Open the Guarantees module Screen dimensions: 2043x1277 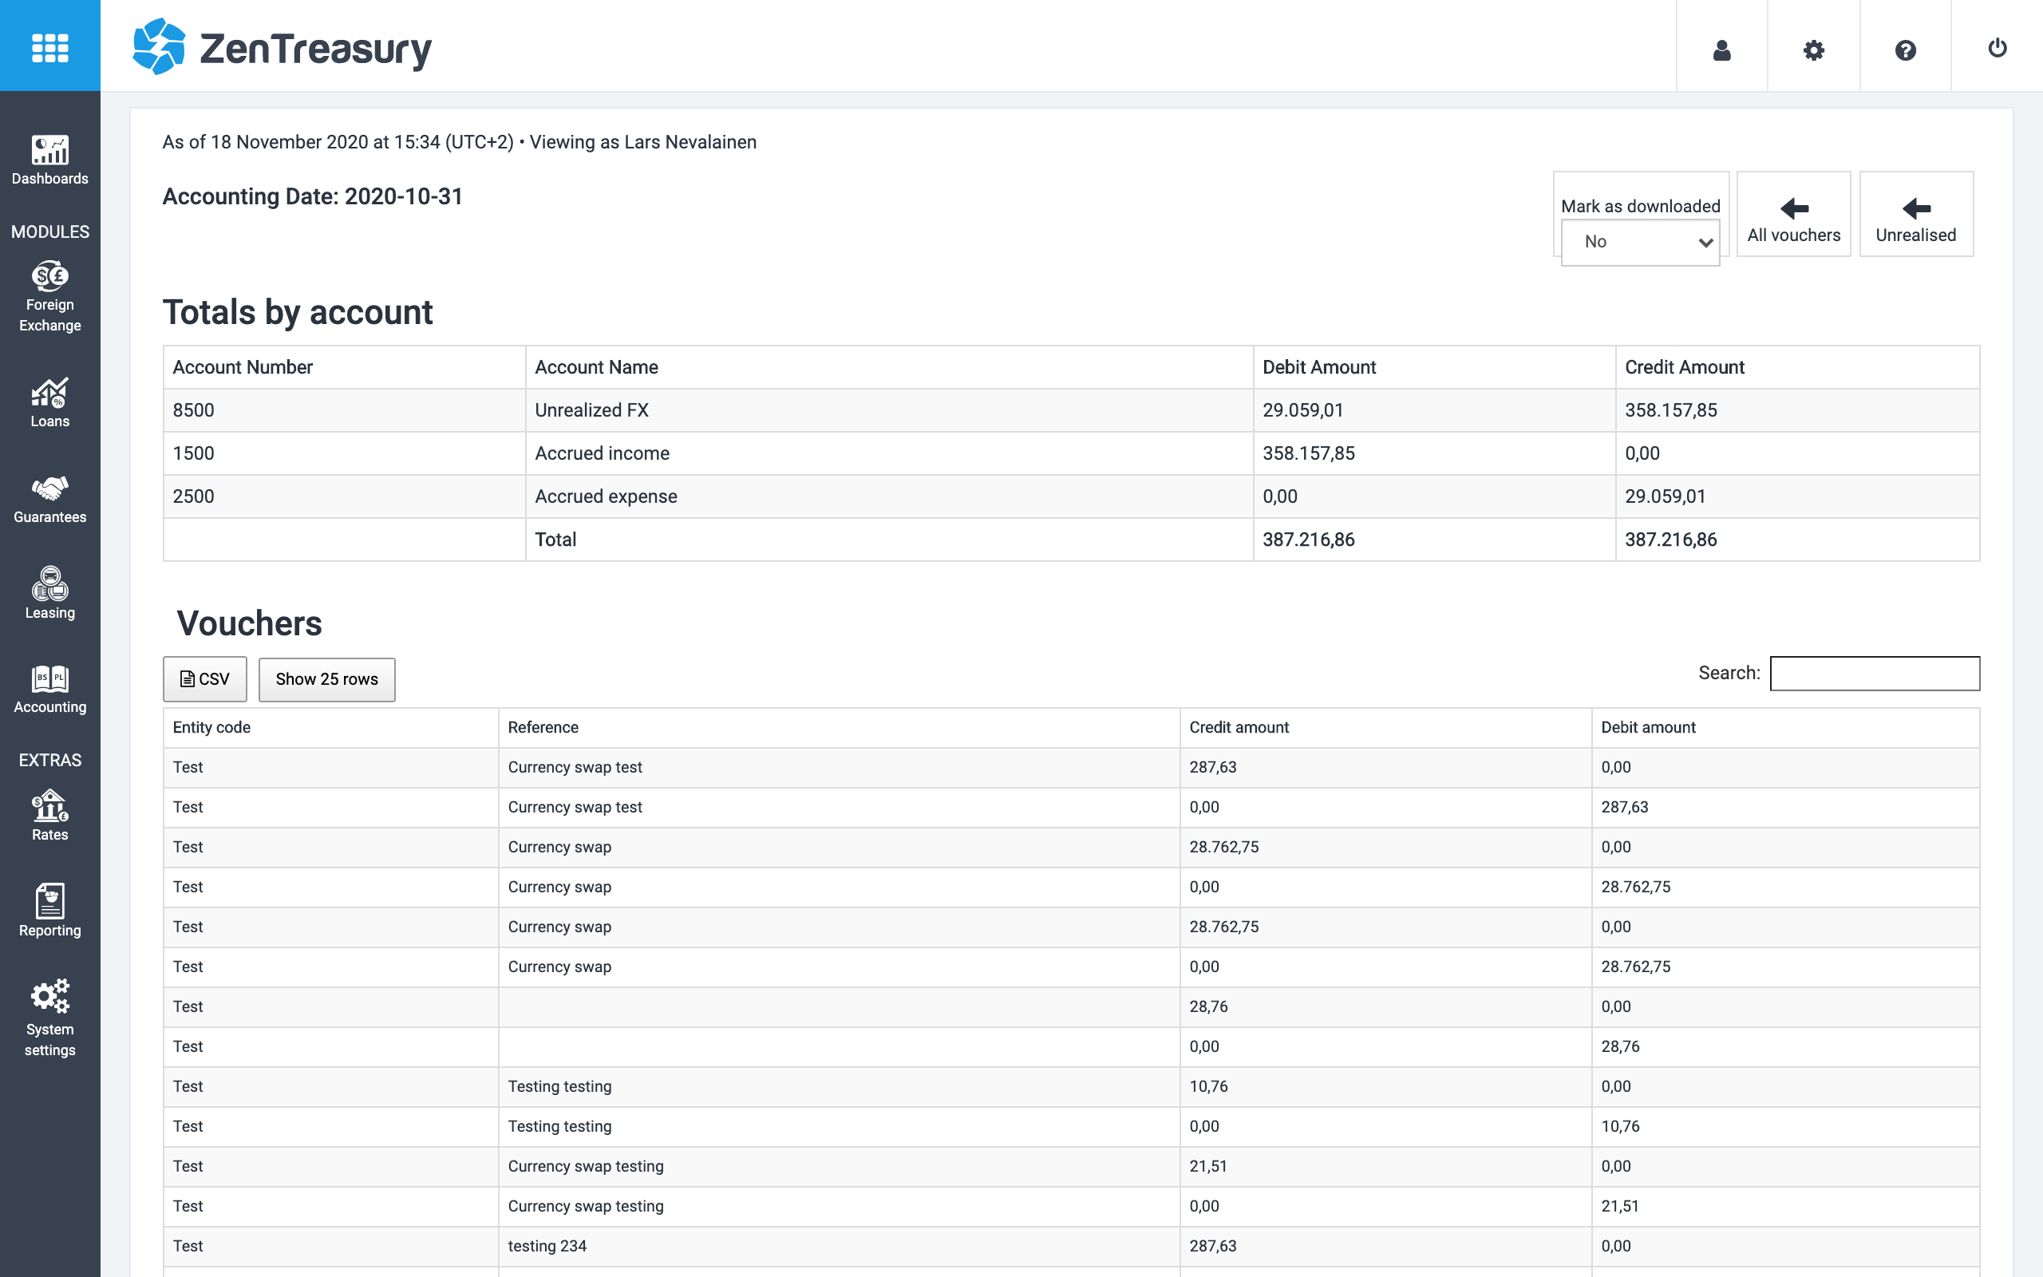[x=49, y=498]
